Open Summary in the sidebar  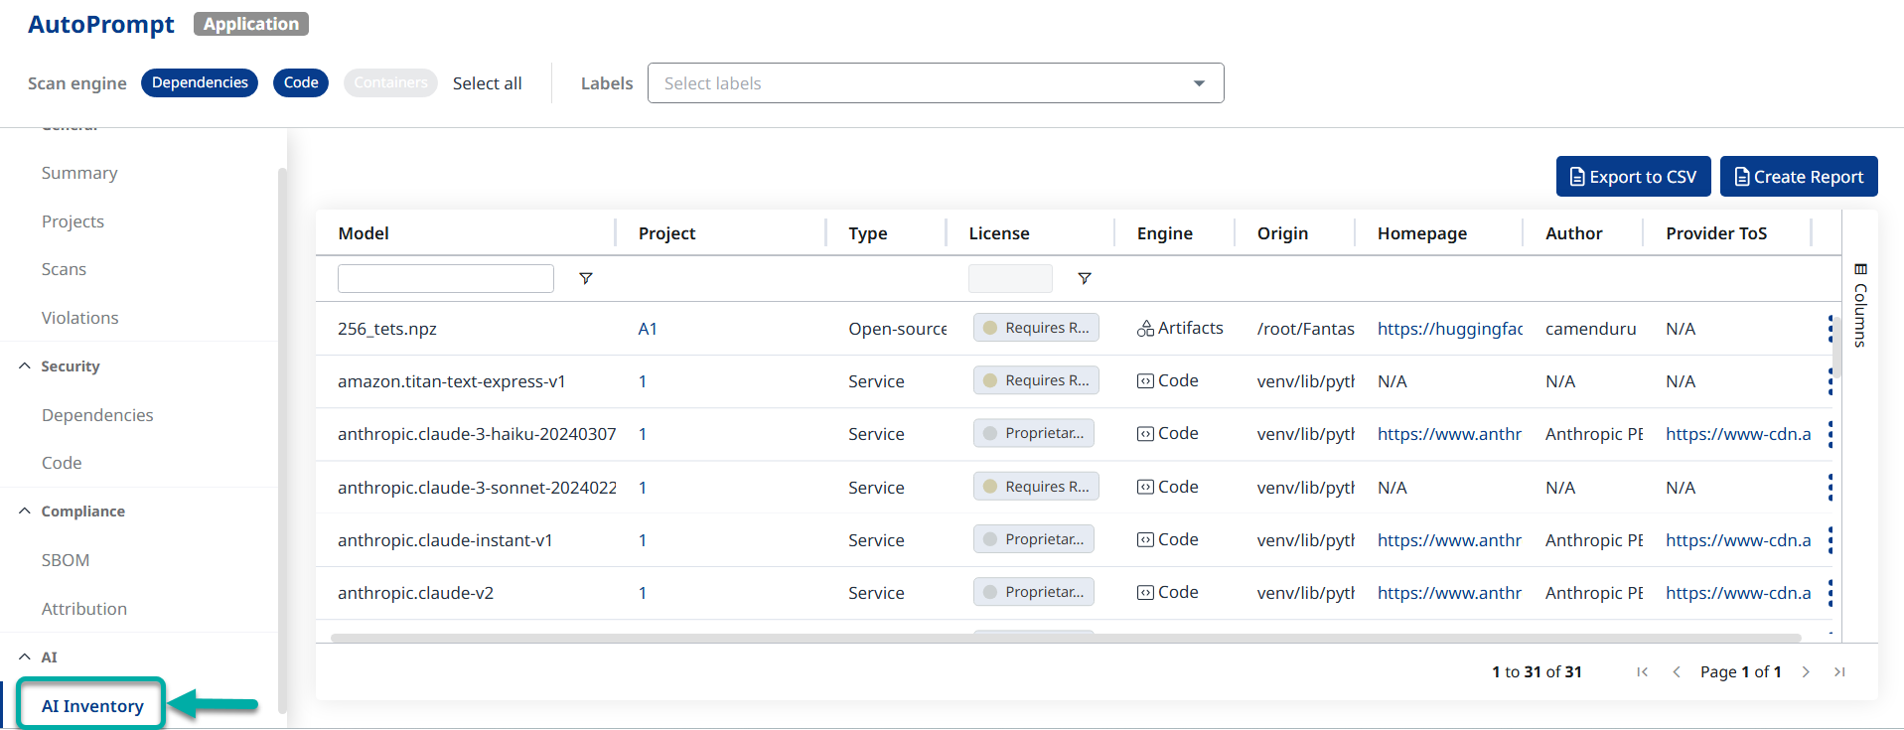tap(79, 173)
